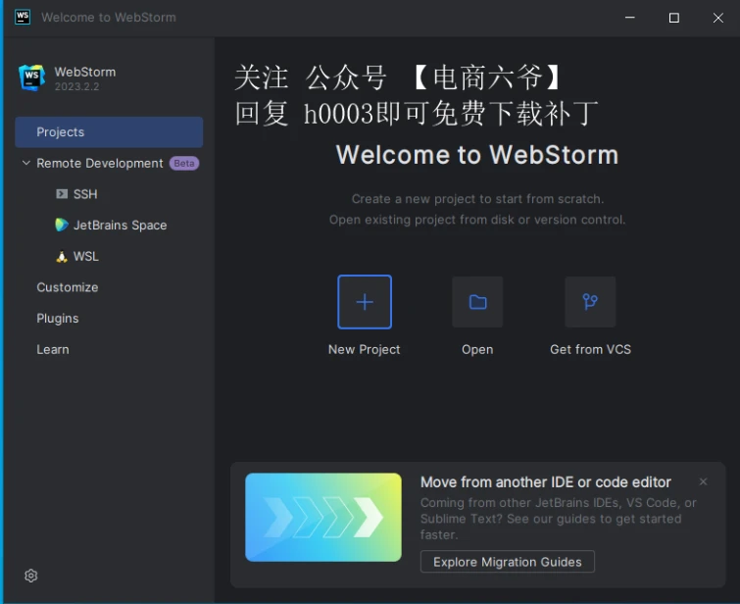Select WSL remote option
This screenshot has height=604, width=740.
click(86, 257)
